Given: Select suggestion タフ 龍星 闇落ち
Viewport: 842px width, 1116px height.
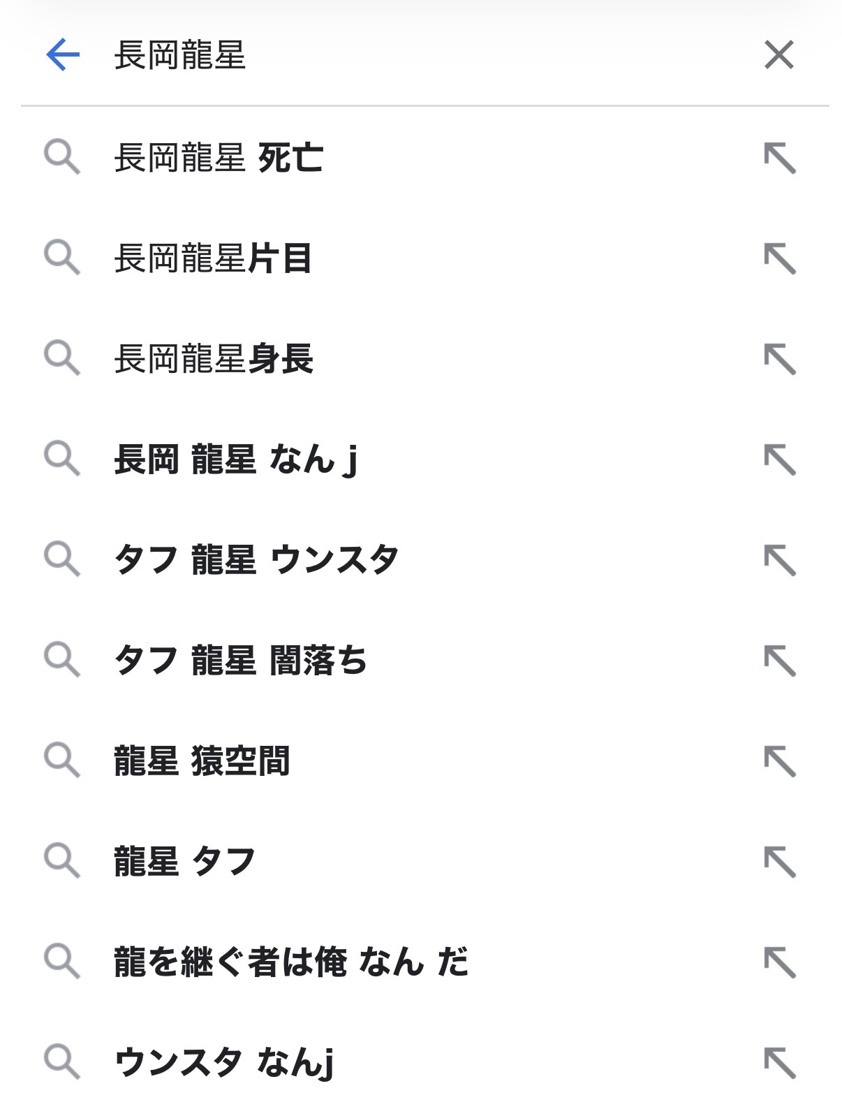Looking at the screenshot, I should click(x=241, y=661).
